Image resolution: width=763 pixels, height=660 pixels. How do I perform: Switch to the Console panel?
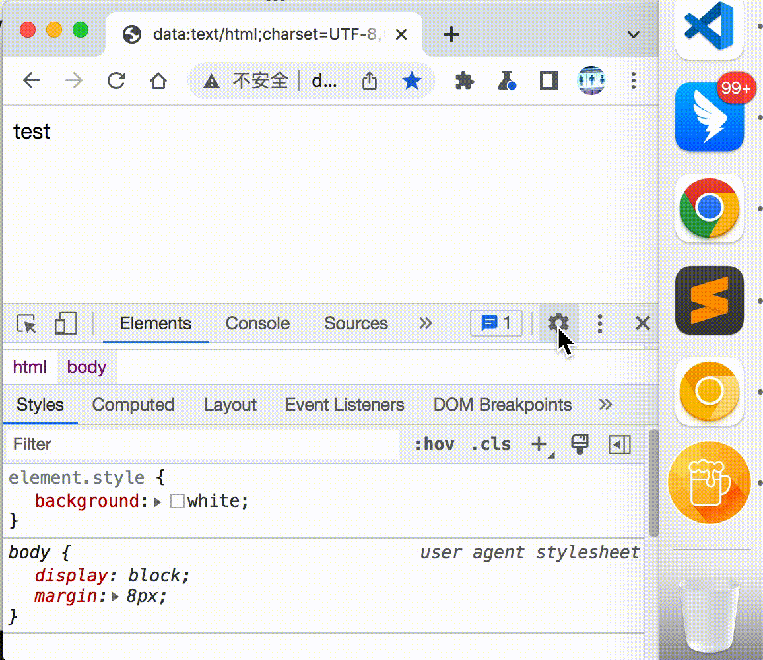coord(257,323)
